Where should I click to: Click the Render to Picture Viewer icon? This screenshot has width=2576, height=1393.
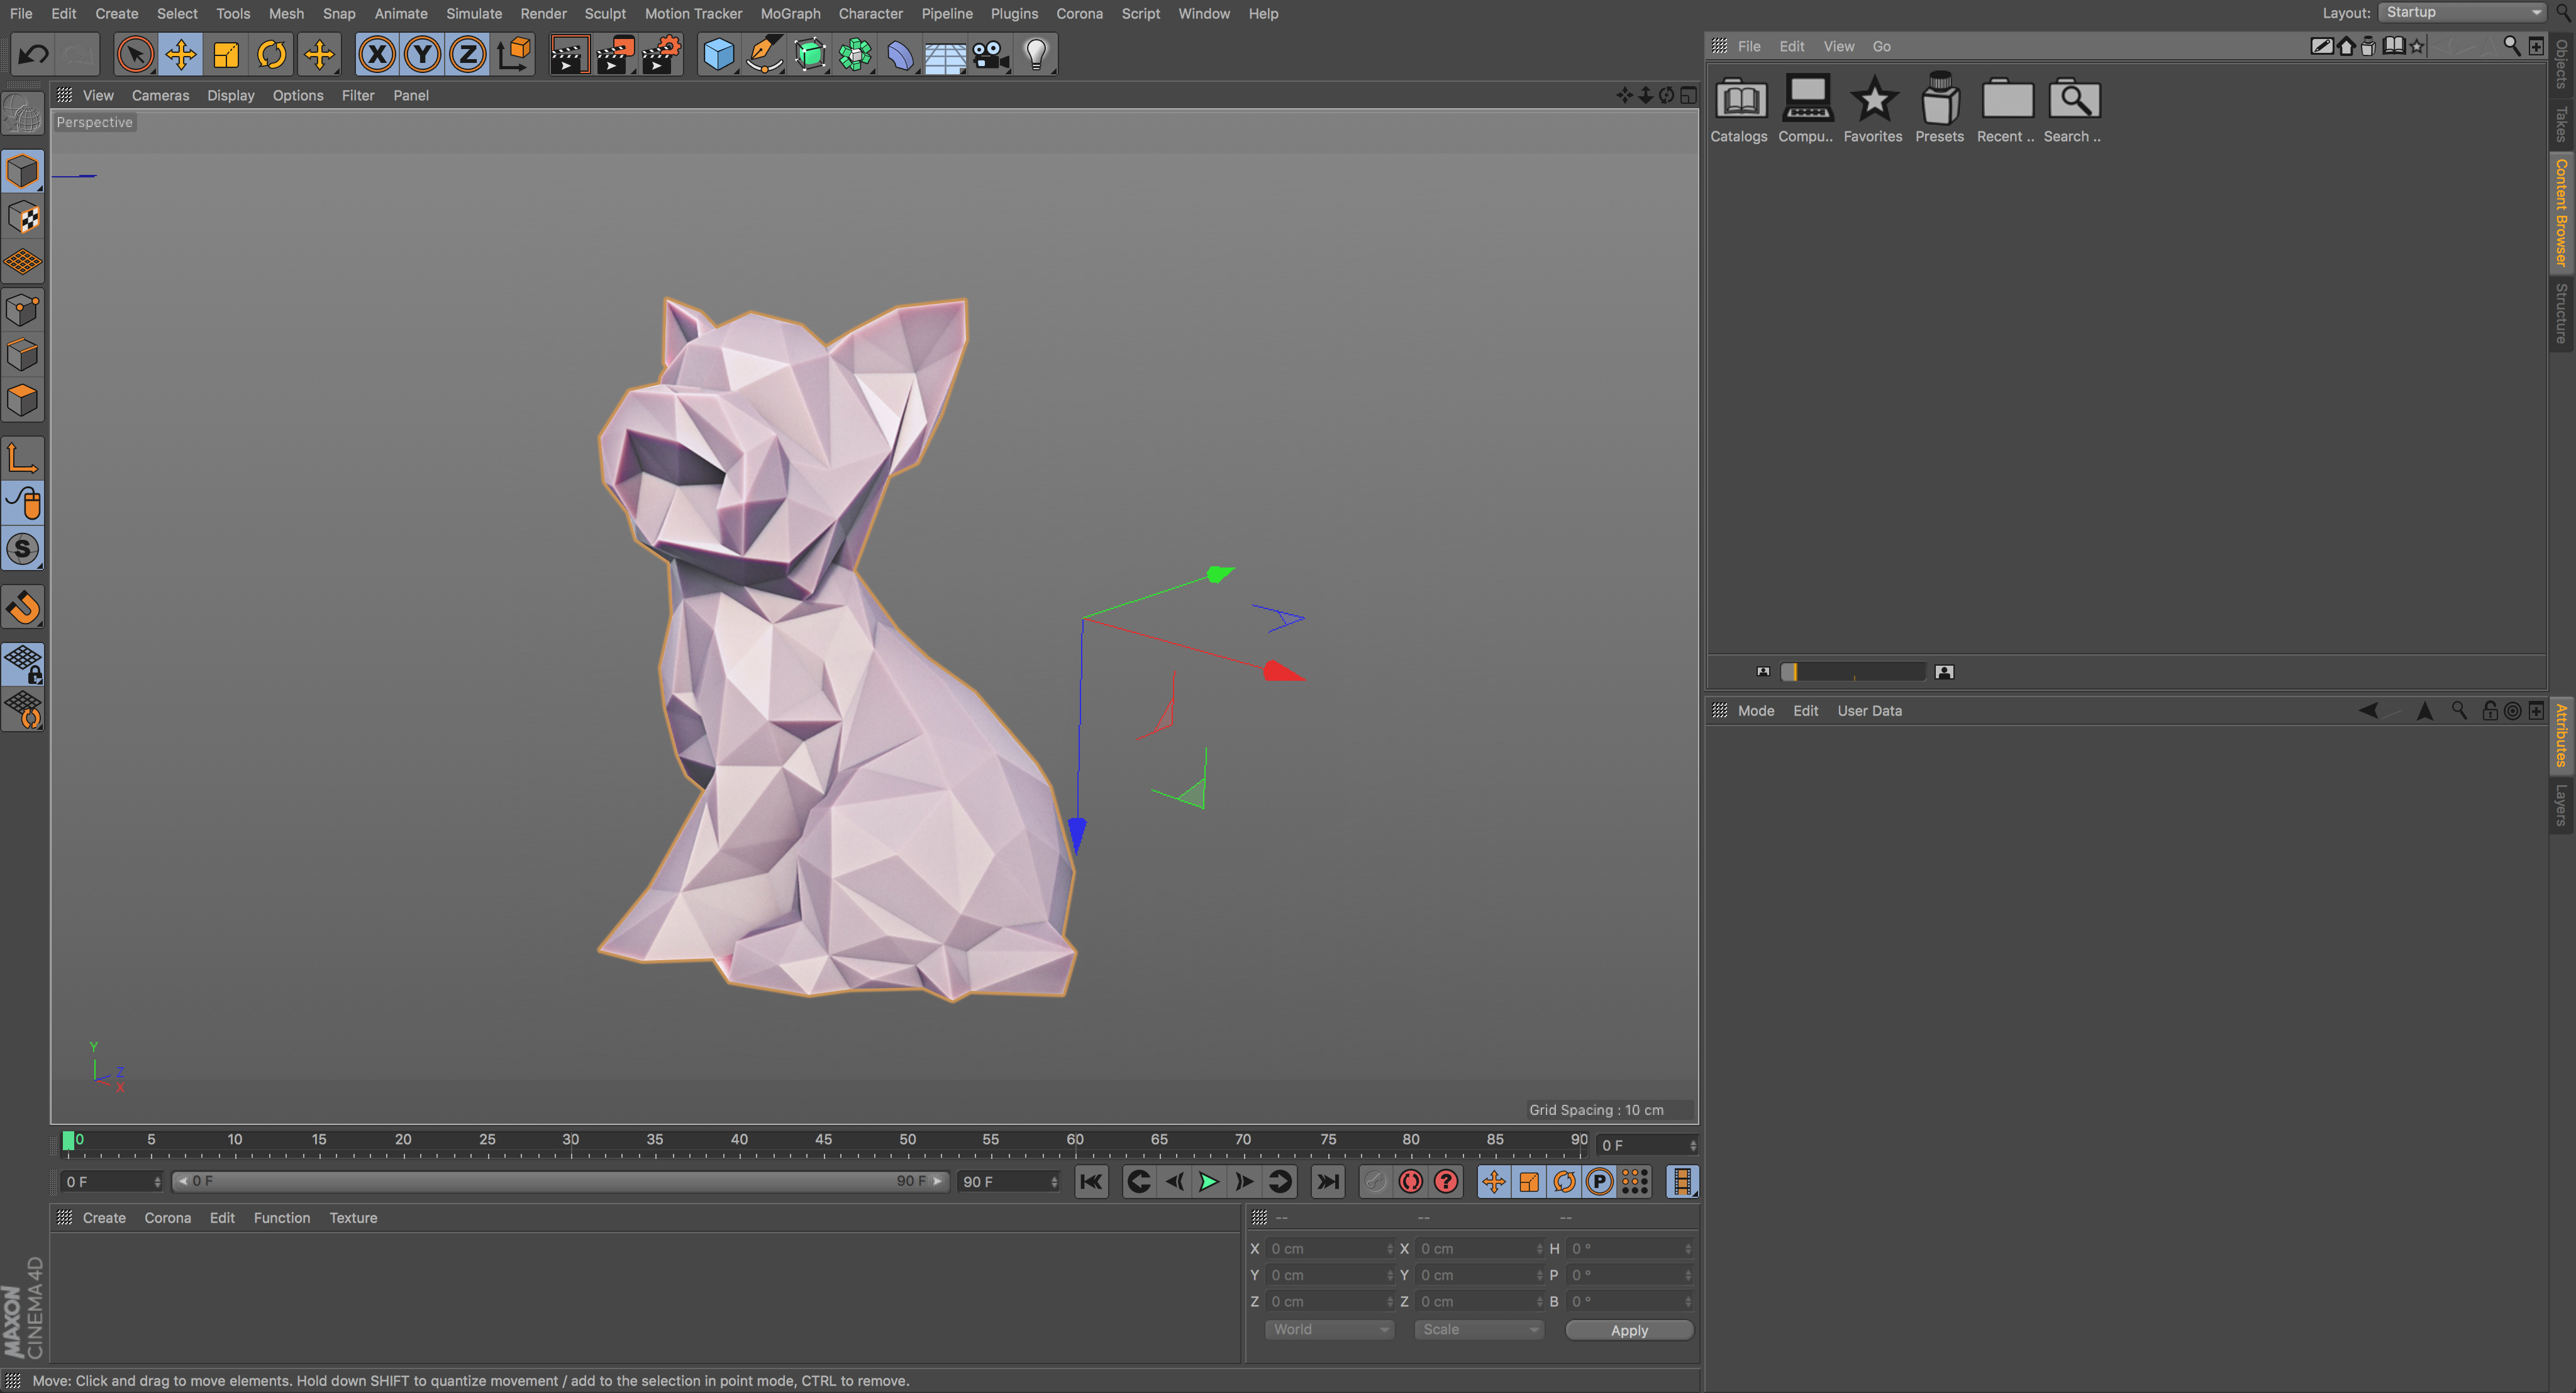(614, 54)
